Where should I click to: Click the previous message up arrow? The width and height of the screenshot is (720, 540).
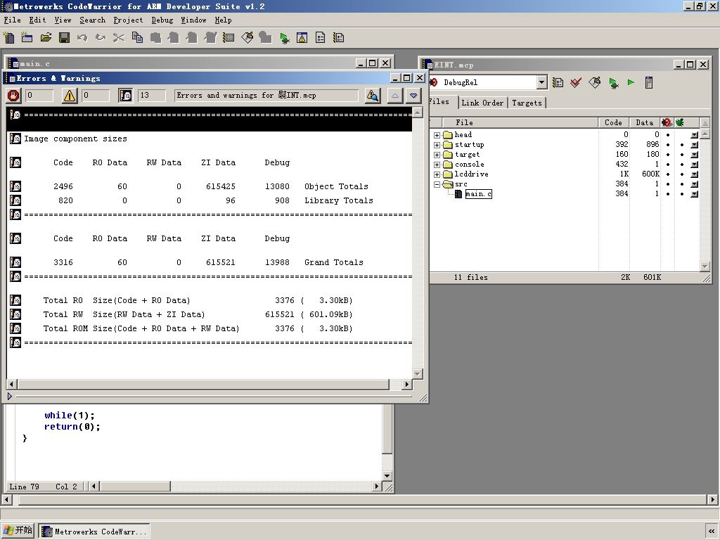395,96
